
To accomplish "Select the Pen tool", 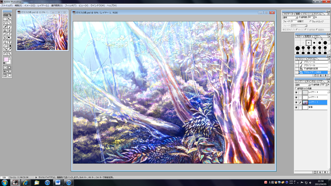I will pos(5,42).
